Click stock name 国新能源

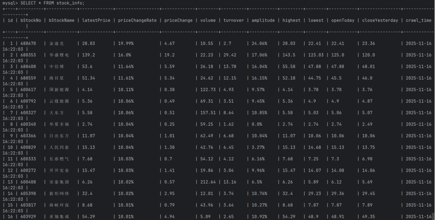click(59, 90)
